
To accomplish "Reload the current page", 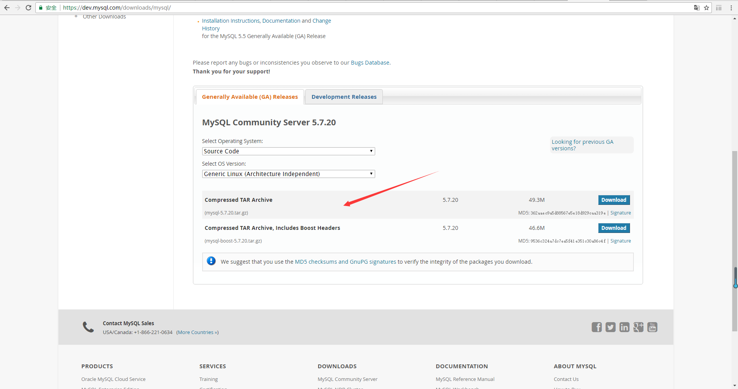I will [x=28, y=8].
